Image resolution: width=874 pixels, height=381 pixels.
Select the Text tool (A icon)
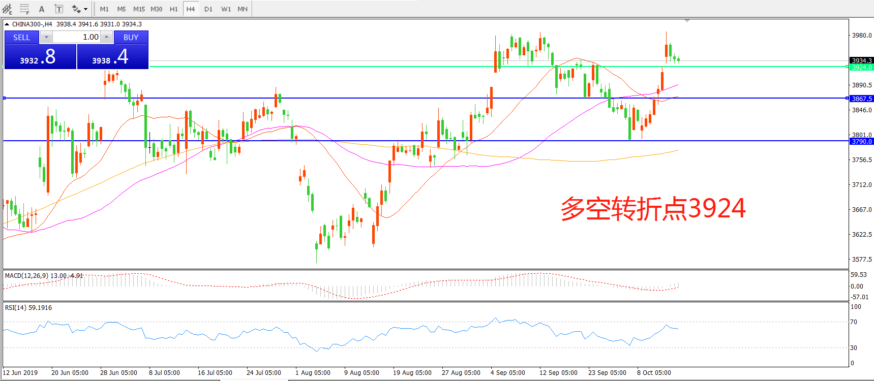(x=42, y=9)
